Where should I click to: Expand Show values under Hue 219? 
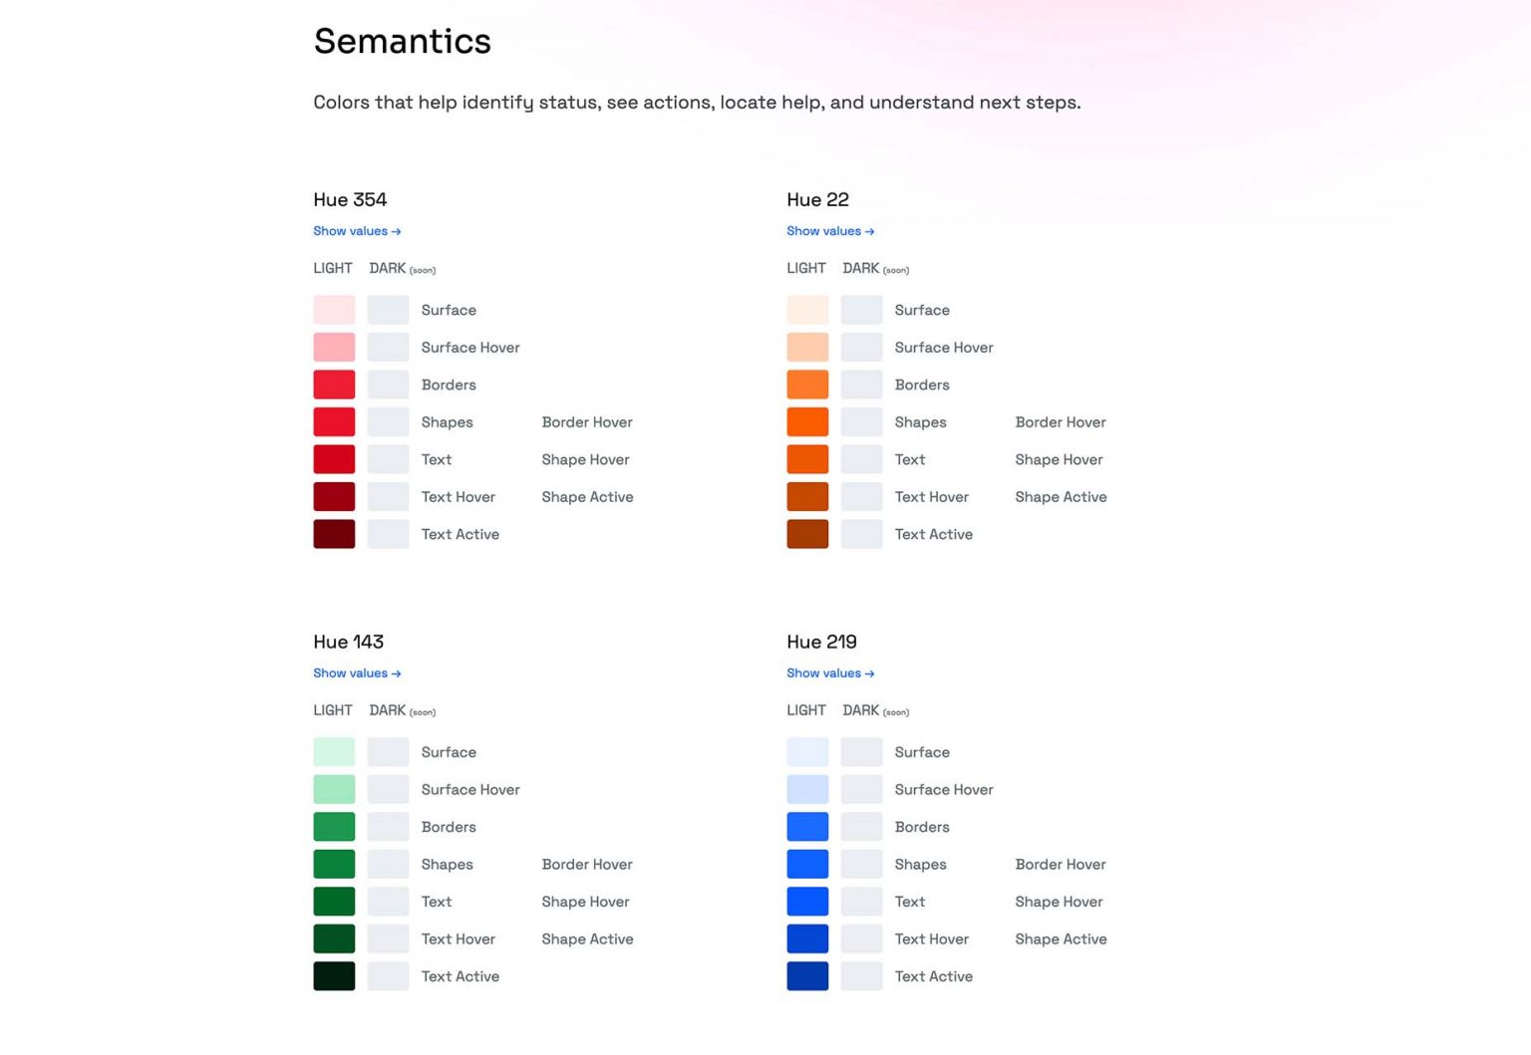tap(830, 673)
